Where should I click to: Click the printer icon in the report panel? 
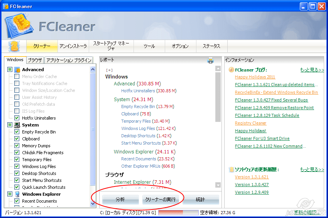click(210, 60)
